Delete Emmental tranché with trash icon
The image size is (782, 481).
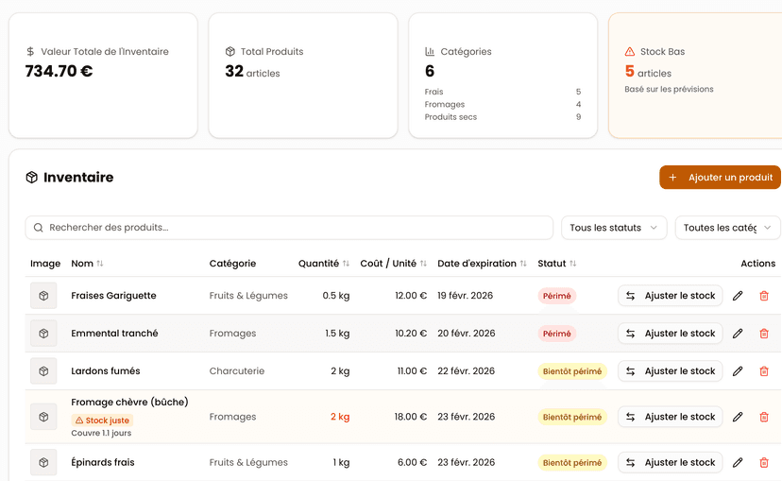764,334
